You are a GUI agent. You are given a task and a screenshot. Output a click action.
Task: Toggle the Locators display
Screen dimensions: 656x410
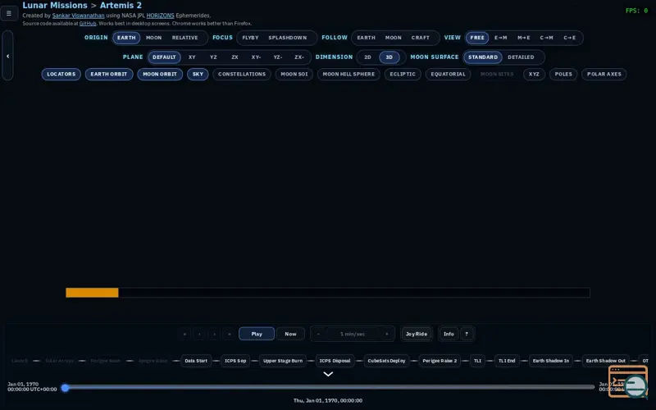pos(61,74)
